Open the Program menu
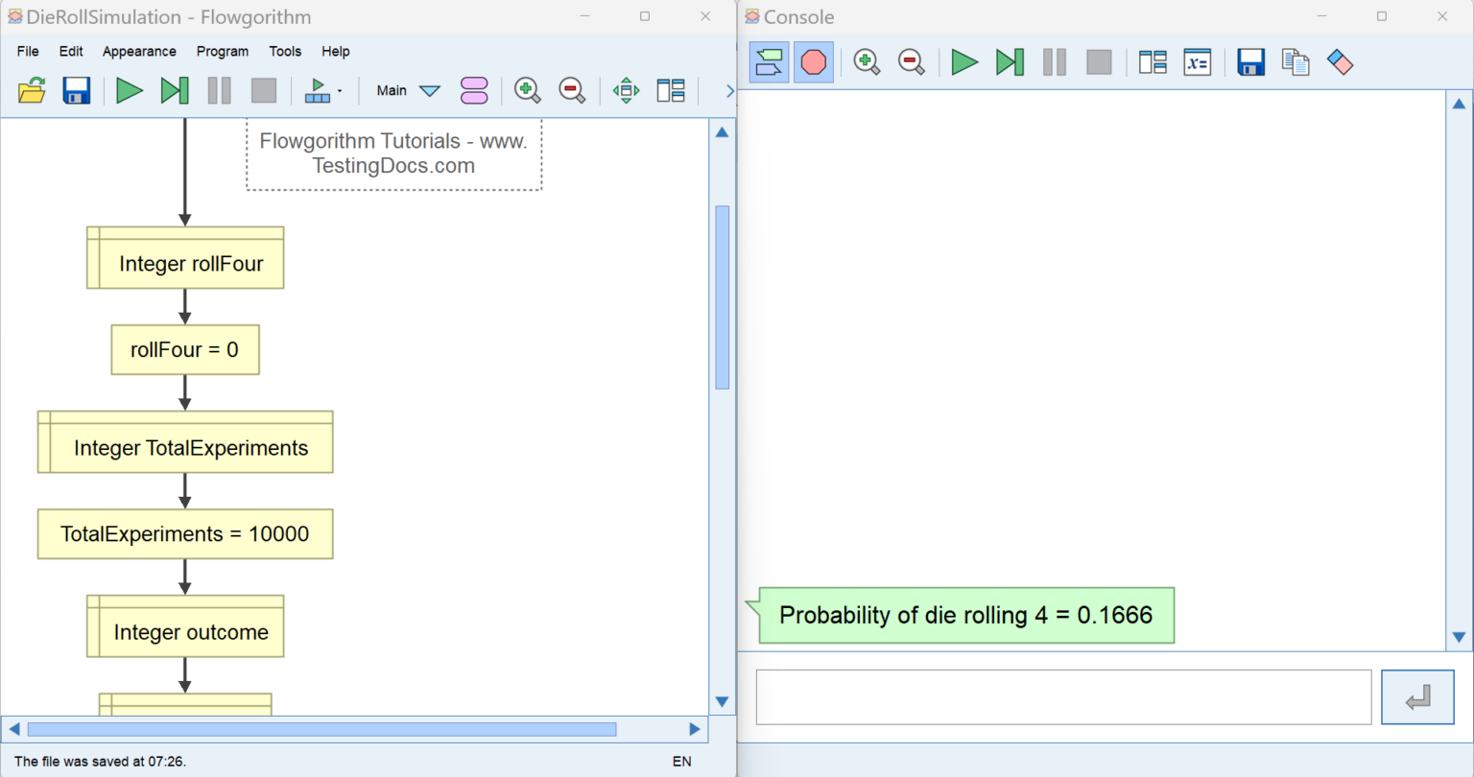1474x777 pixels. (222, 52)
